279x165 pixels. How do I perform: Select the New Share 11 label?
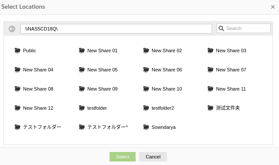(231, 89)
